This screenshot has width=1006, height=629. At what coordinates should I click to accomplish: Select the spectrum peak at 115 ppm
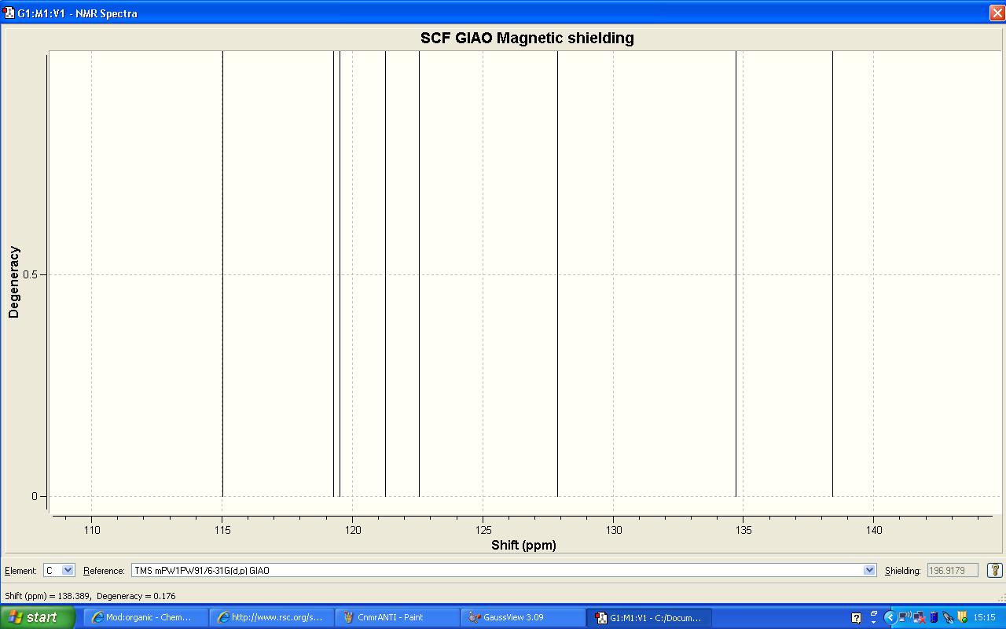222,274
